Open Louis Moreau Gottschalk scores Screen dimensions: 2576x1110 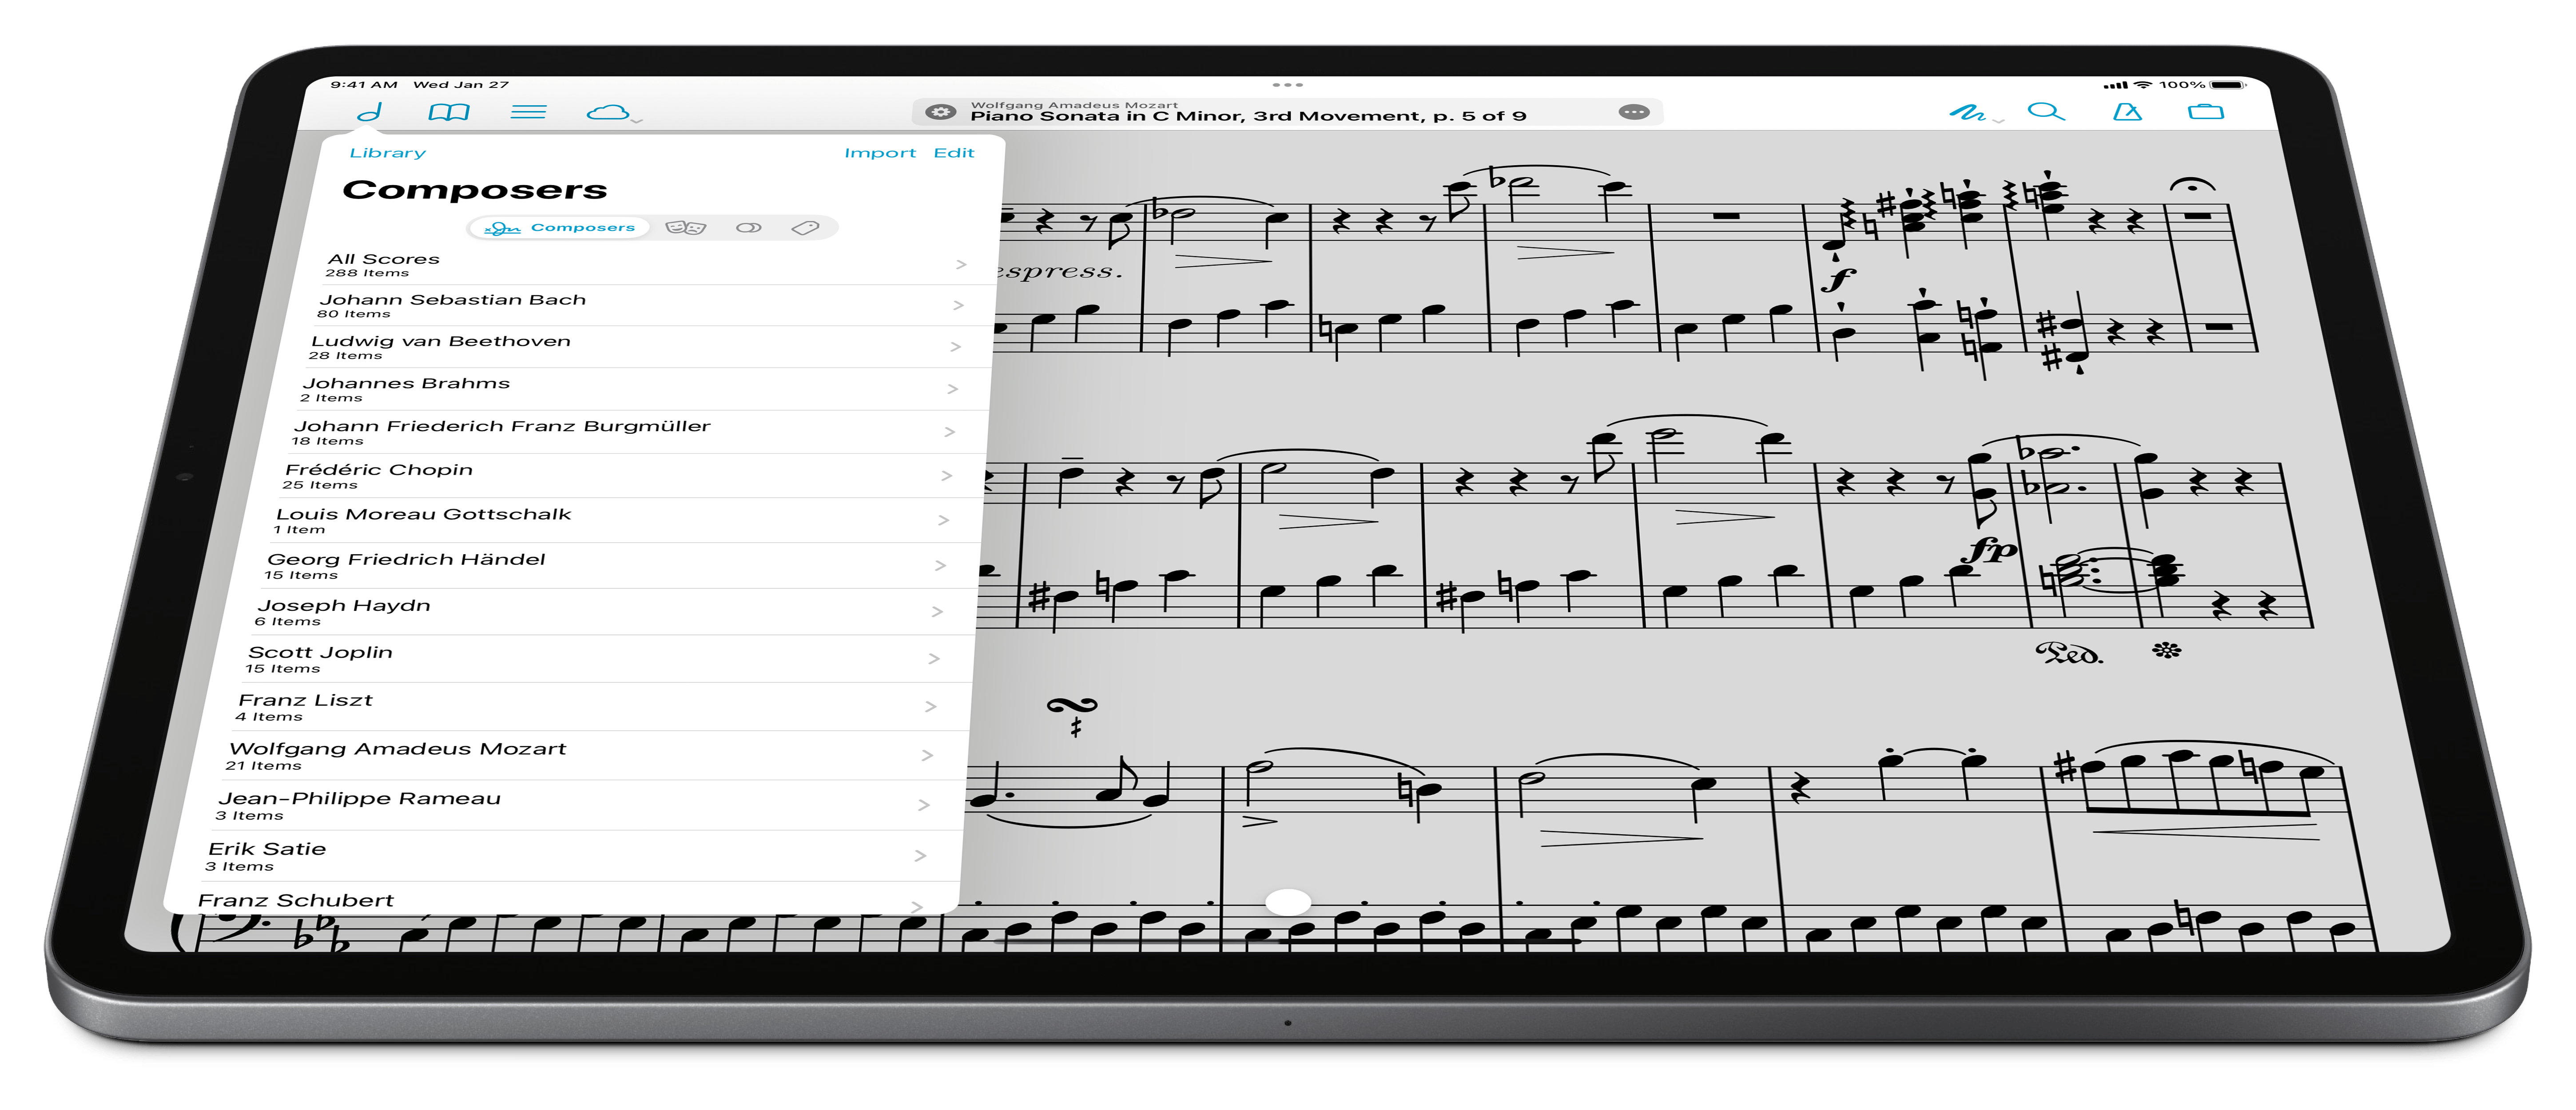click(625, 520)
